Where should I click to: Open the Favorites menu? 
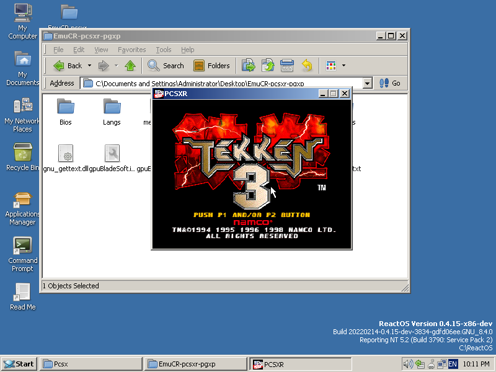coord(131,50)
